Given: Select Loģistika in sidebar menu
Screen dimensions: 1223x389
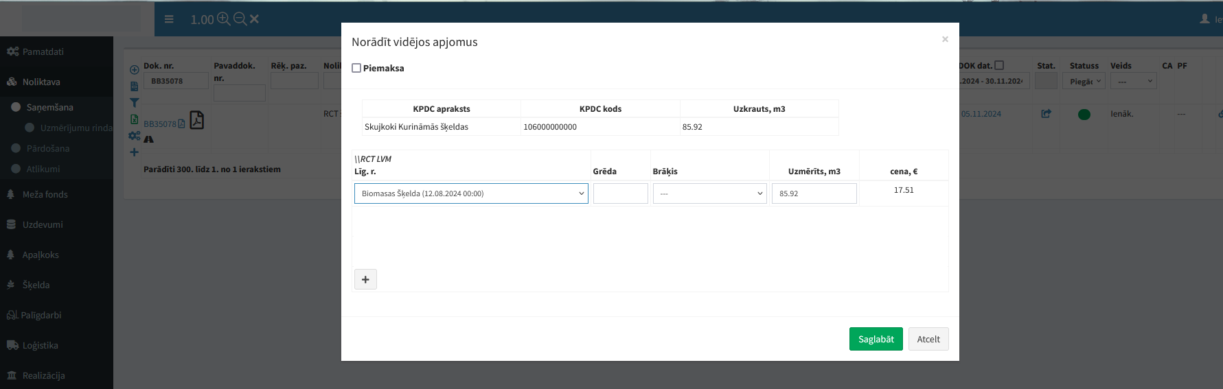Looking at the screenshot, I should pyautogui.click(x=40, y=345).
